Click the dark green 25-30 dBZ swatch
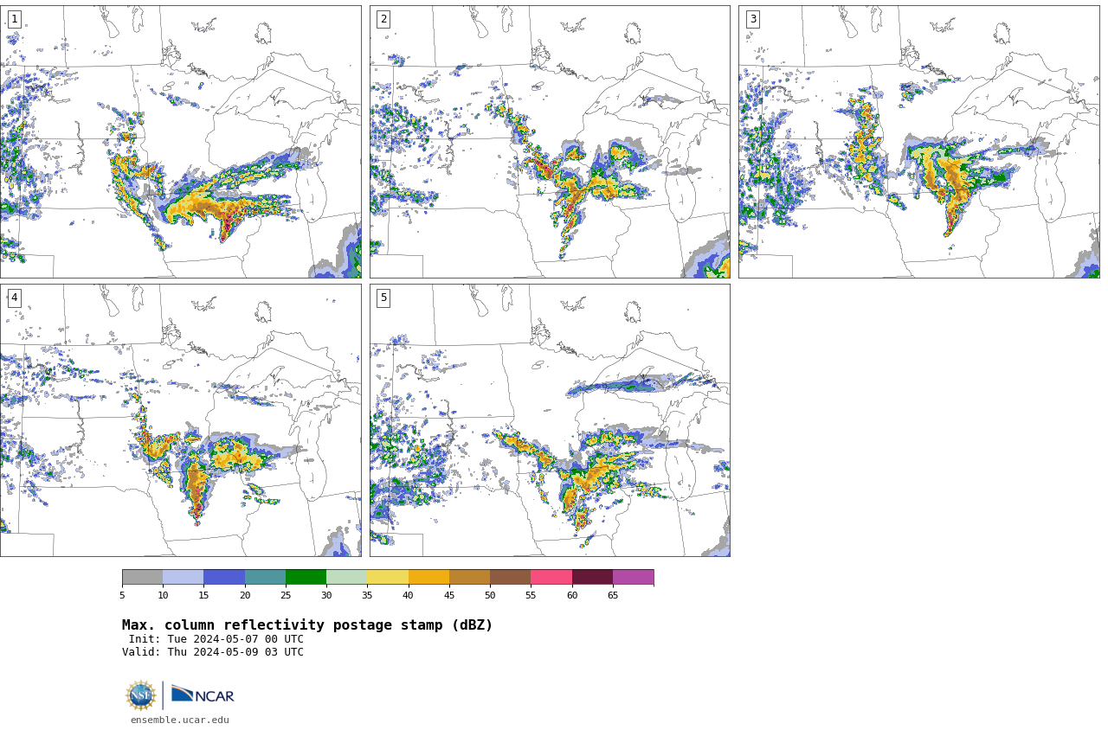Image resolution: width=1108 pixels, height=730 pixels. point(306,577)
